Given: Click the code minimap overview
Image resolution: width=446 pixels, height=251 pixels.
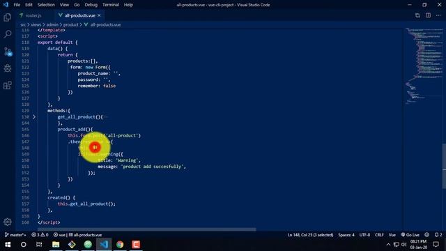Looking at the screenshot, I should [x=424, y=66].
